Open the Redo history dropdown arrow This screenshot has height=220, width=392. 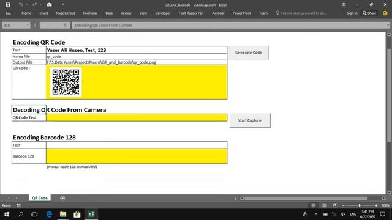pos(40,4)
